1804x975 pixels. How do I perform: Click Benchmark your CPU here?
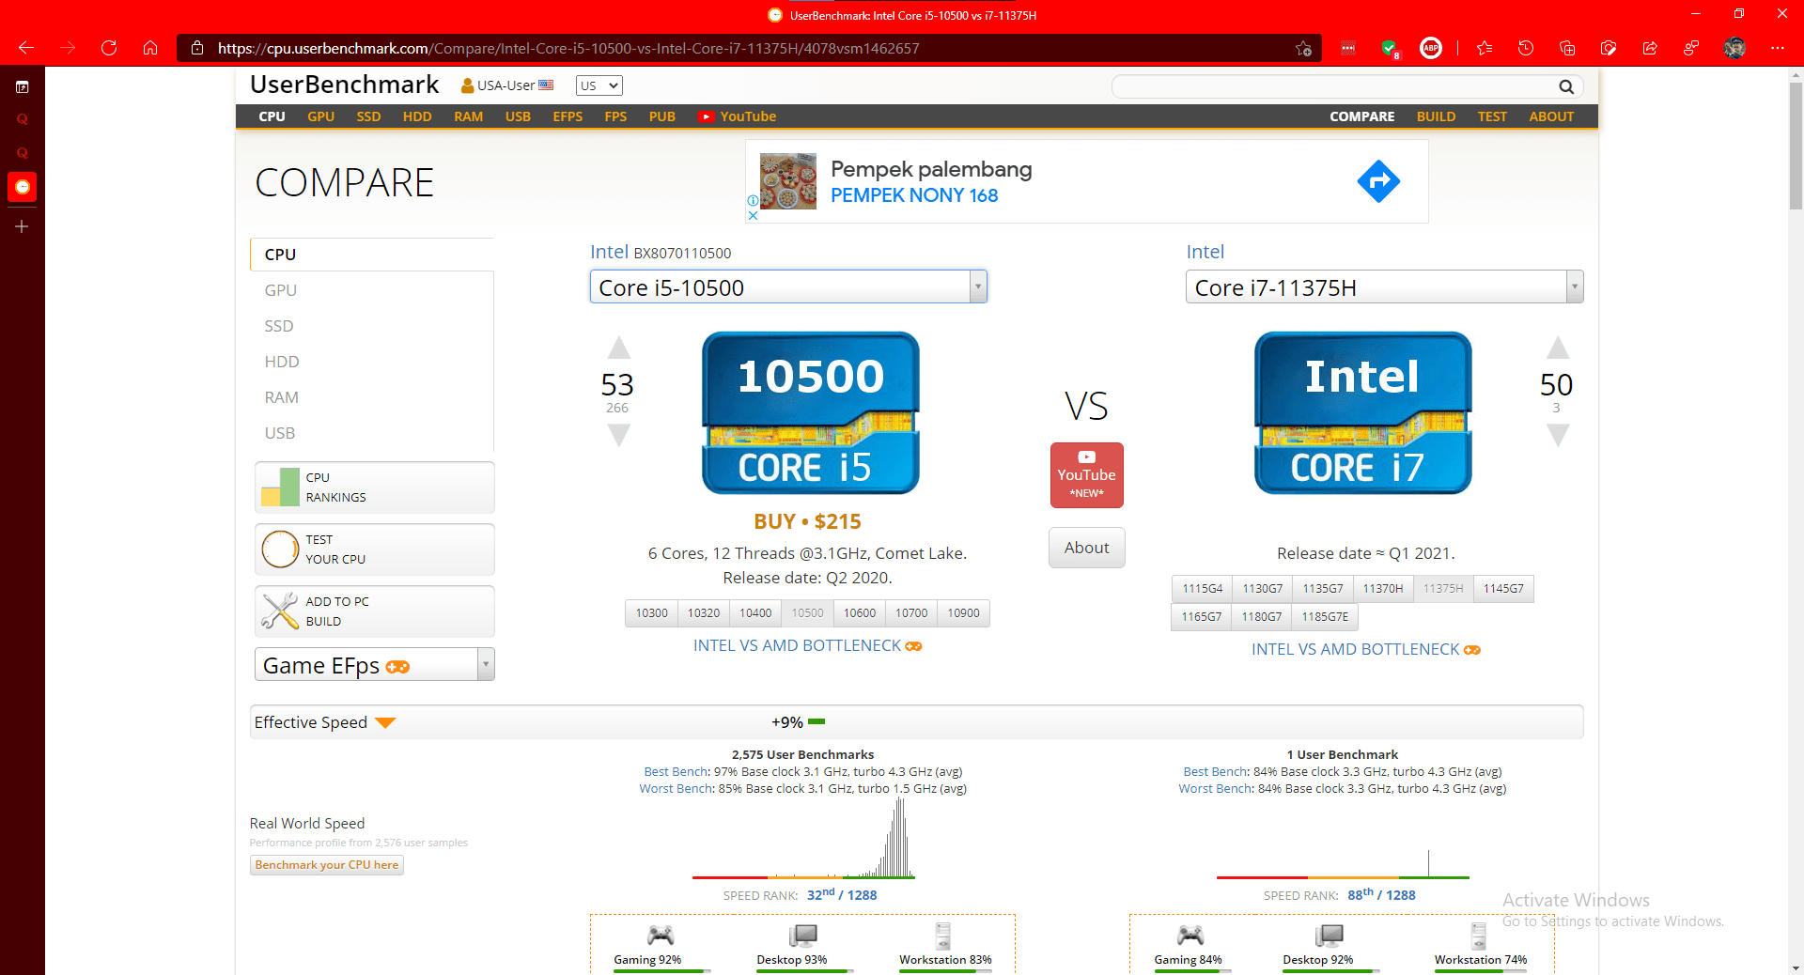[327, 865]
